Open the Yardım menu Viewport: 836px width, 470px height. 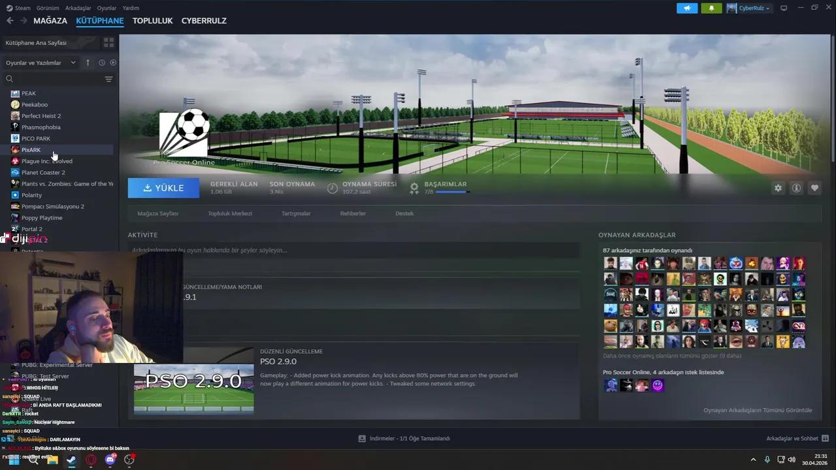(131, 8)
